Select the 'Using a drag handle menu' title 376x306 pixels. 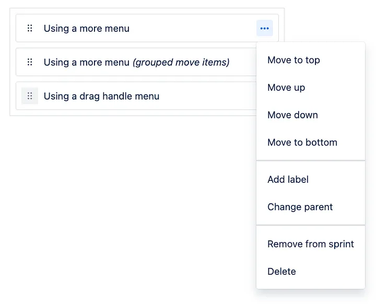[x=101, y=96]
